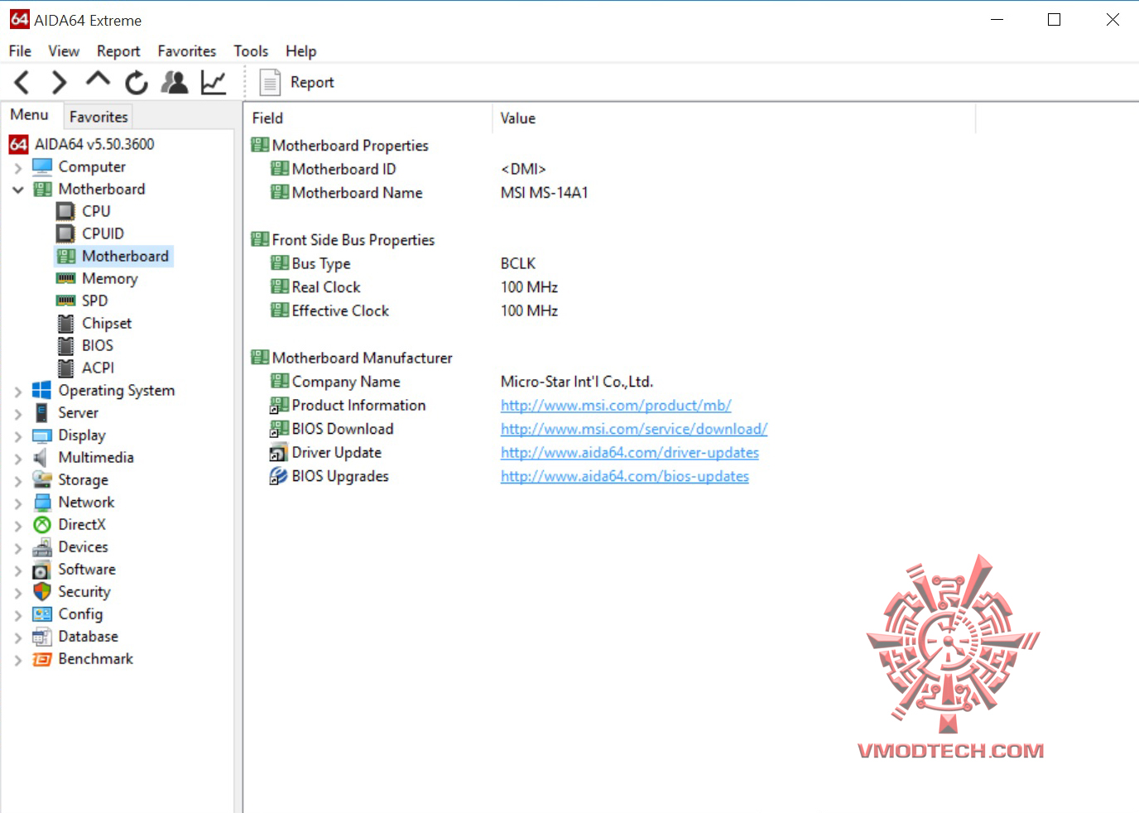1139x813 pixels.
Task: Click the Multimedia speaker icon
Action: [41, 457]
